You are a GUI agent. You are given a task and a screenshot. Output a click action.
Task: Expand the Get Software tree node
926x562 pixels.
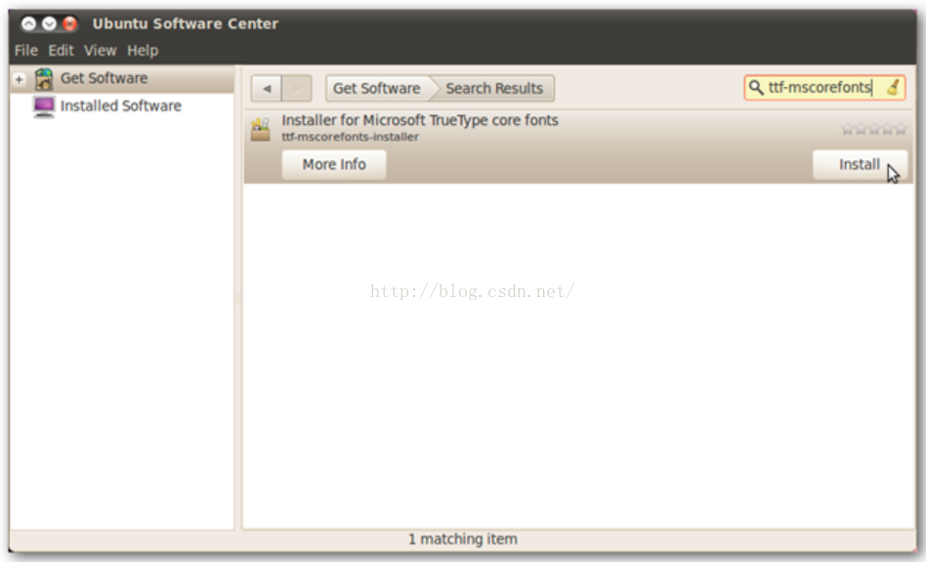pyautogui.click(x=20, y=79)
